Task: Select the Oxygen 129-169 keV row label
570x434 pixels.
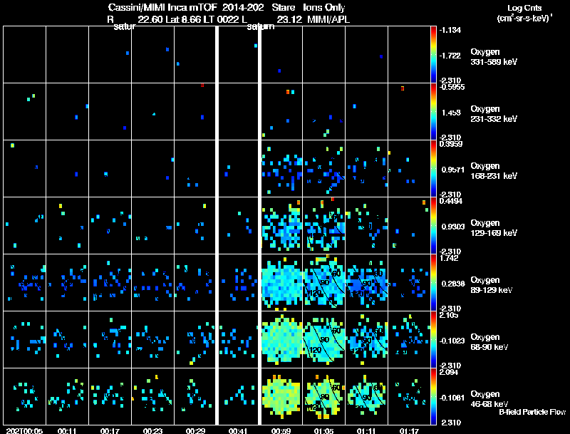Action: coord(494,228)
